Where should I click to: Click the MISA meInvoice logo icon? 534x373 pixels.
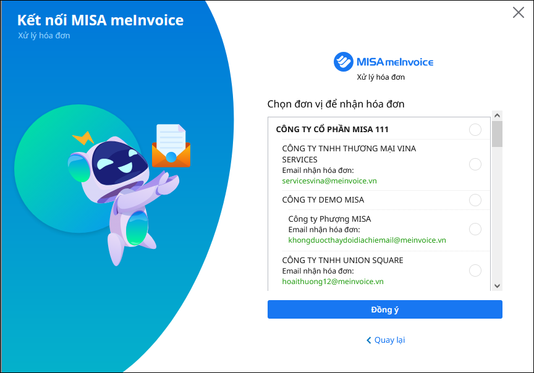(344, 62)
